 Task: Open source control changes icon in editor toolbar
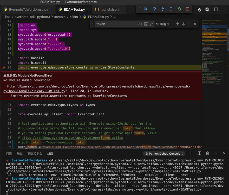[200, 10]
